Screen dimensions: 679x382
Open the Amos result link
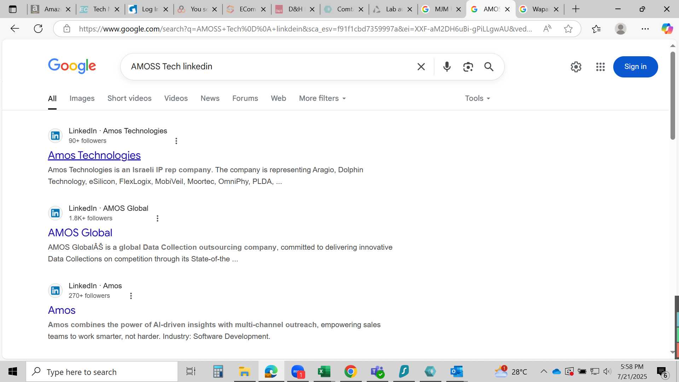coord(62,310)
